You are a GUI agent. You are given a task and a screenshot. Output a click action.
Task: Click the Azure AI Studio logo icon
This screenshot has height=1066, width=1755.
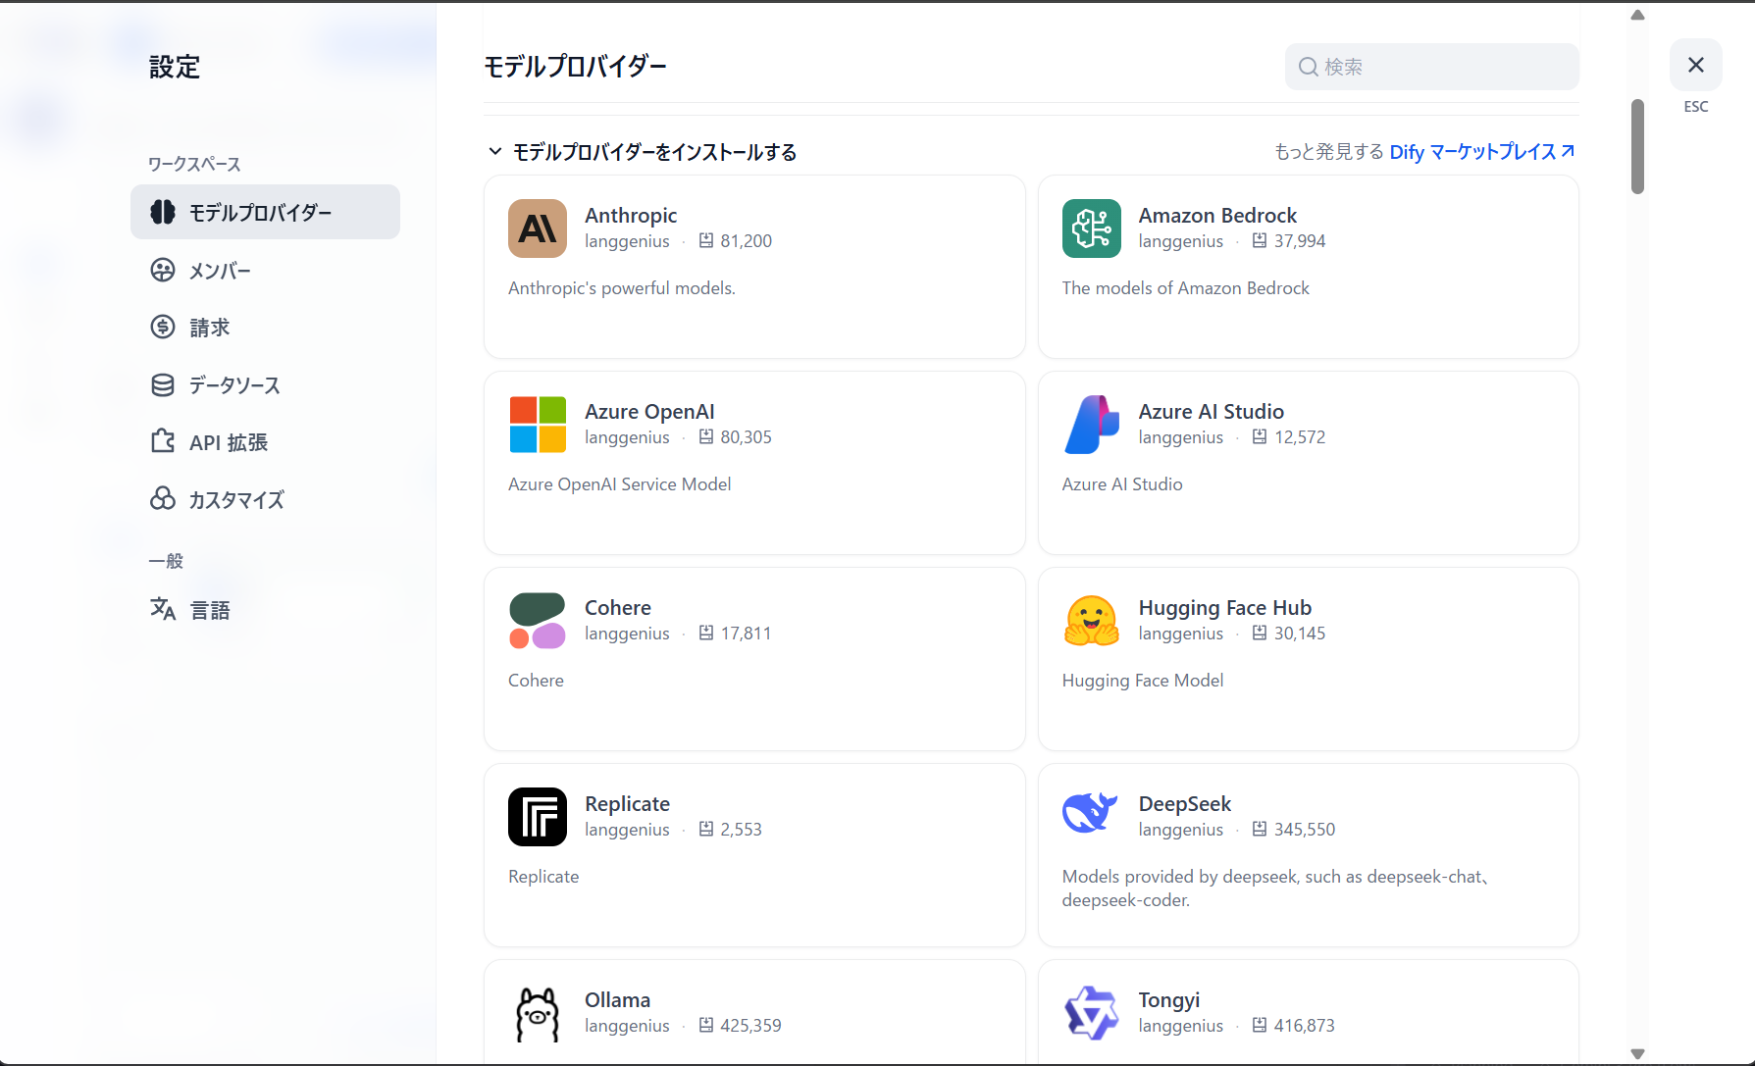[1091, 425]
